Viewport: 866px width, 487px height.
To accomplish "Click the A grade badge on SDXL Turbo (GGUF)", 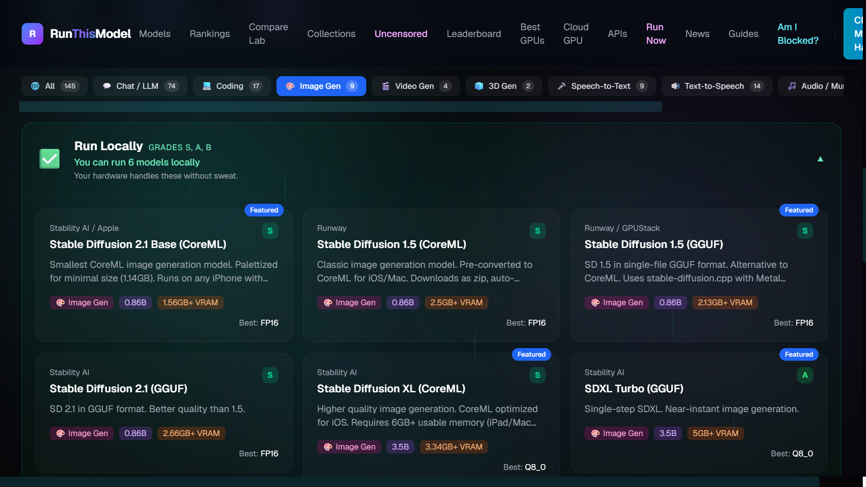I will (x=805, y=375).
